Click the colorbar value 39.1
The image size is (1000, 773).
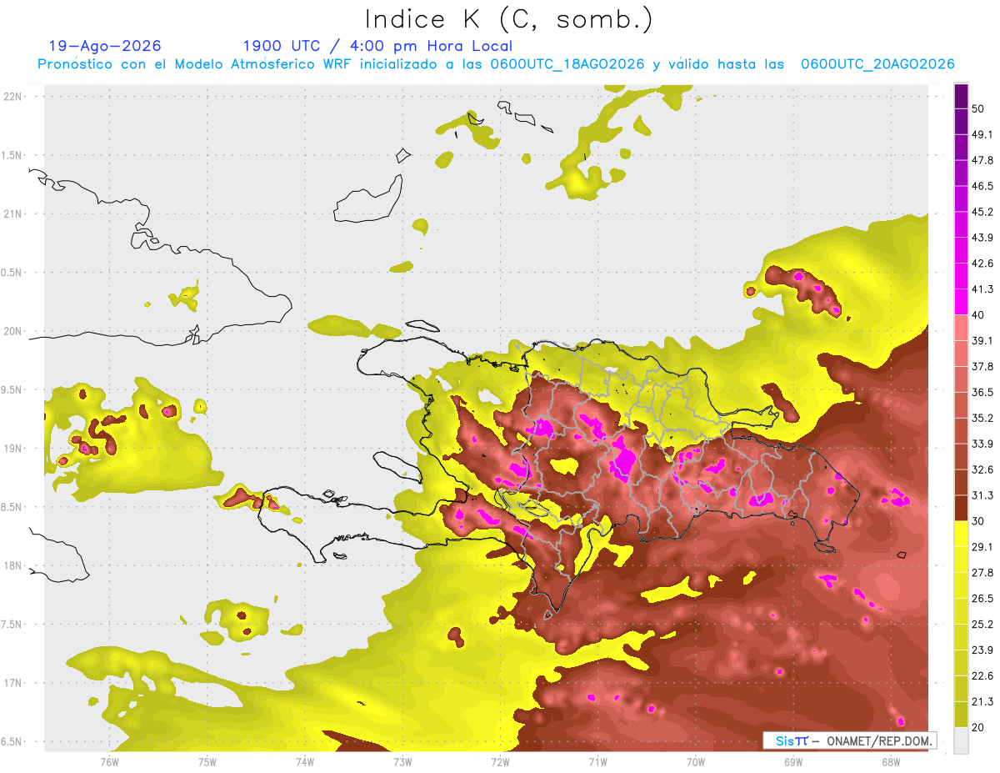click(x=982, y=340)
